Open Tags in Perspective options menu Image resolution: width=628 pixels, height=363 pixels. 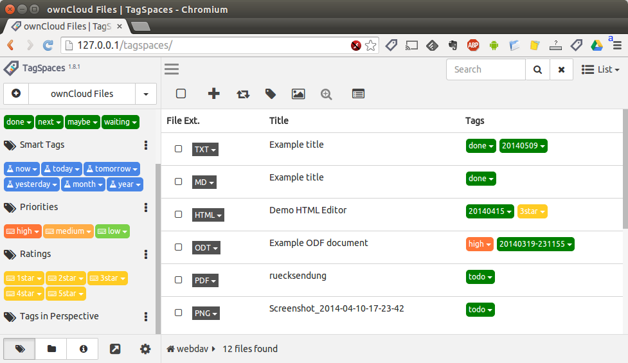coord(146,317)
